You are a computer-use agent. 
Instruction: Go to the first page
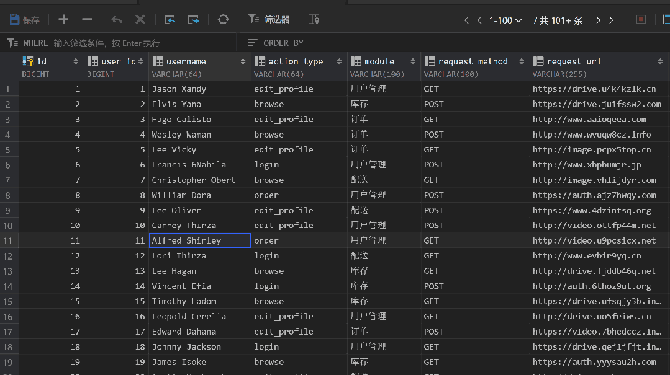tap(465, 20)
